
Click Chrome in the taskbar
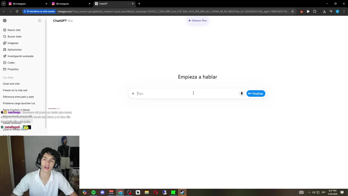[x=120, y=192]
